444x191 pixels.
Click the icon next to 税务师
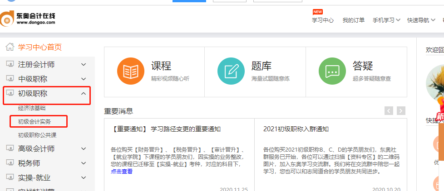click(x=10, y=163)
